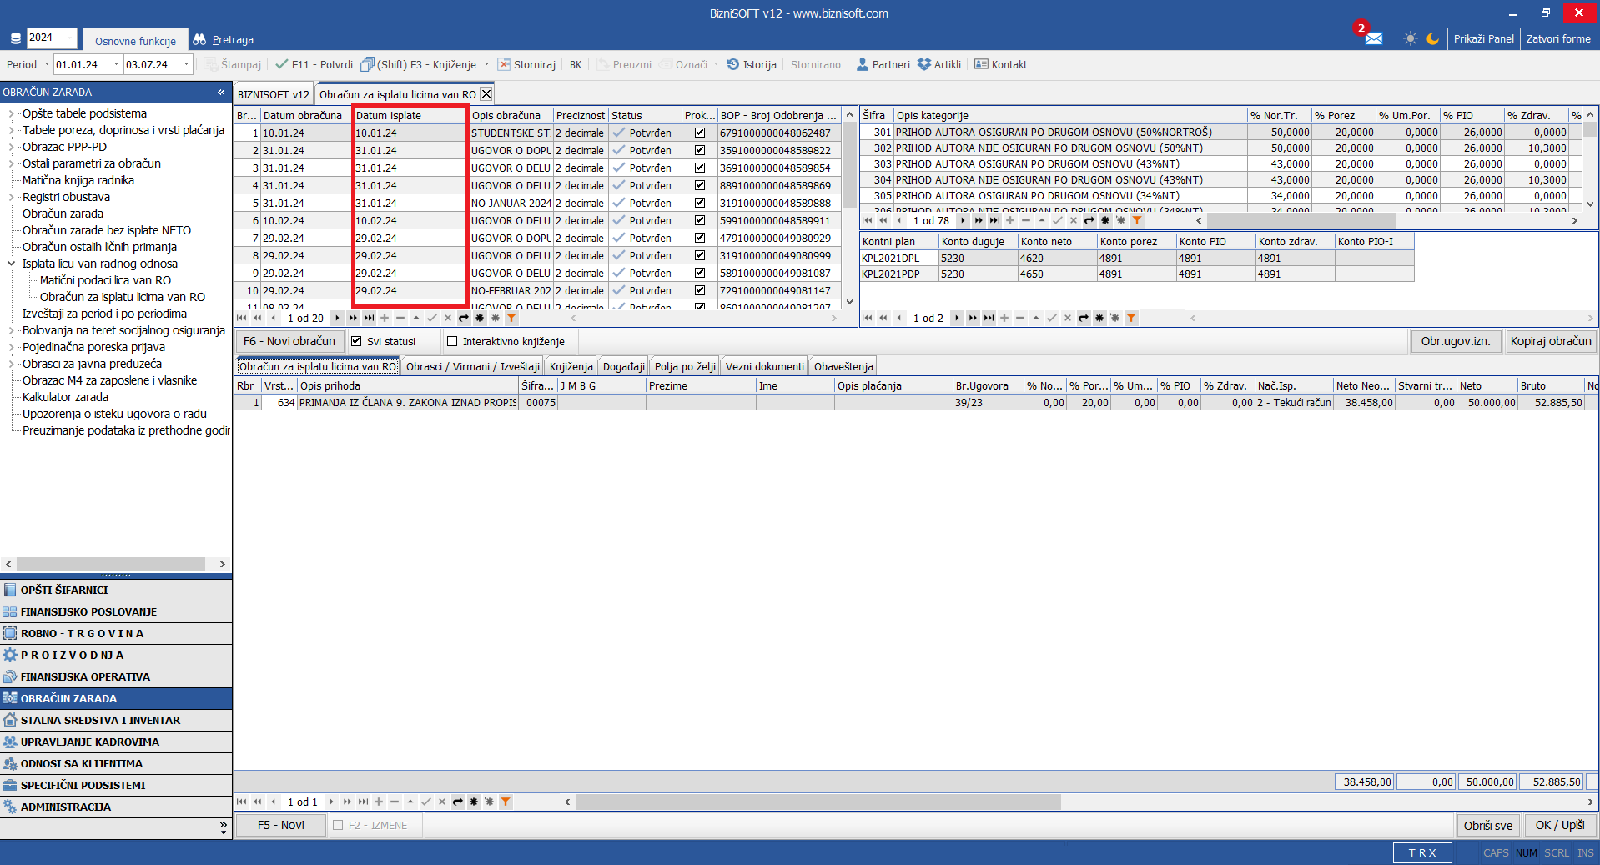The width and height of the screenshot is (1600, 865).
Task: Switch to dark theme moon icon
Action: [1432, 38]
